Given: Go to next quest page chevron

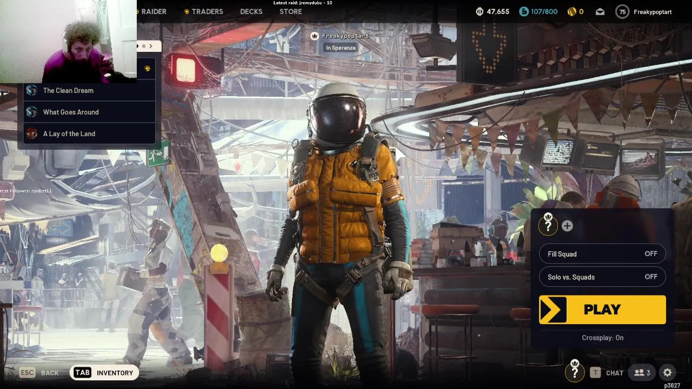Looking at the screenshot, I should 151,46.
